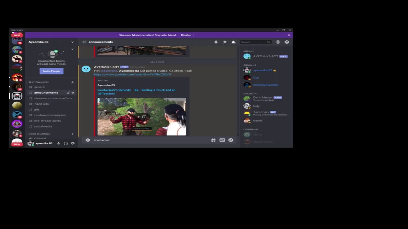Viewport: 408px width, 229px height.
Task: Open the server icon with badge 5
Action: pyautogui.click(x=17, y=77)
